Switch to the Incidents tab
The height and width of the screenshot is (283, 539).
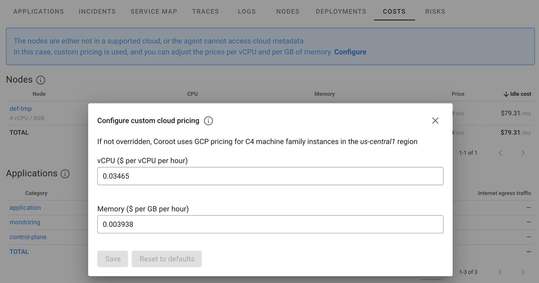pyautogui.click(x=97, y=11)
